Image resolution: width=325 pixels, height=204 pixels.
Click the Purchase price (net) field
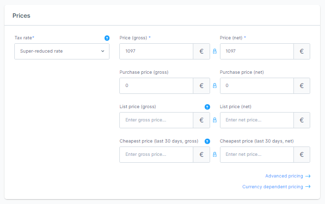256,86
